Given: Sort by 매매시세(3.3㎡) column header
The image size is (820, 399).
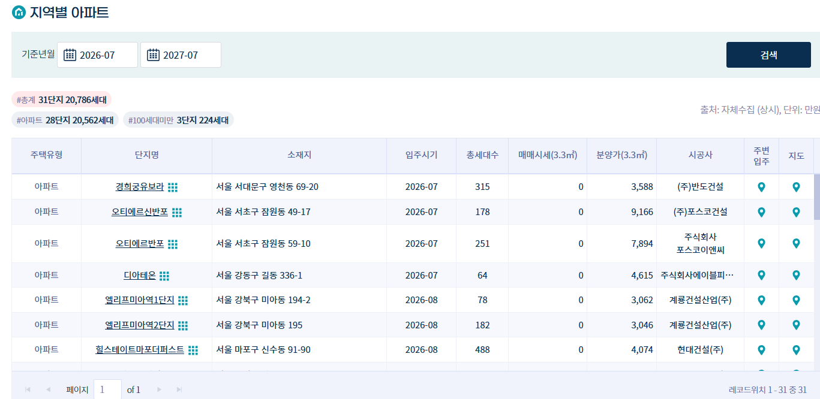Looking at the screenshot, I should click(548, 155).
